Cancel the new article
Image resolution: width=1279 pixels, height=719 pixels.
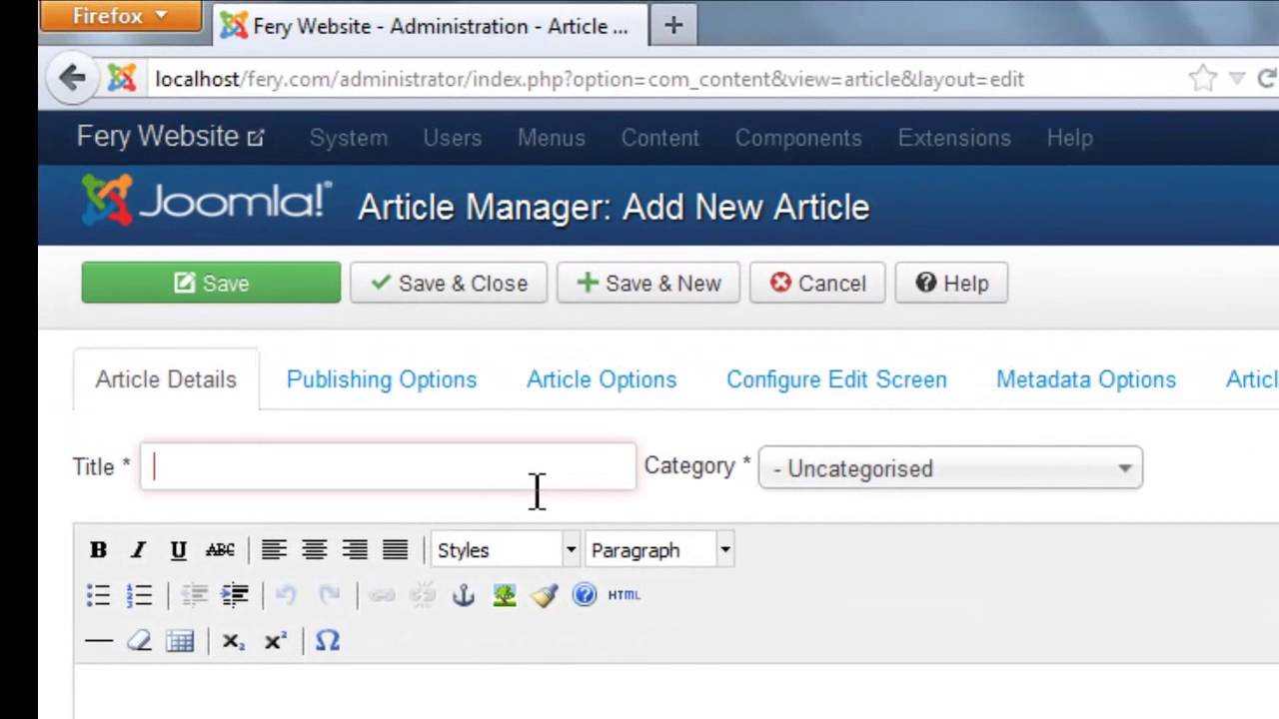[x=818, y=283]
